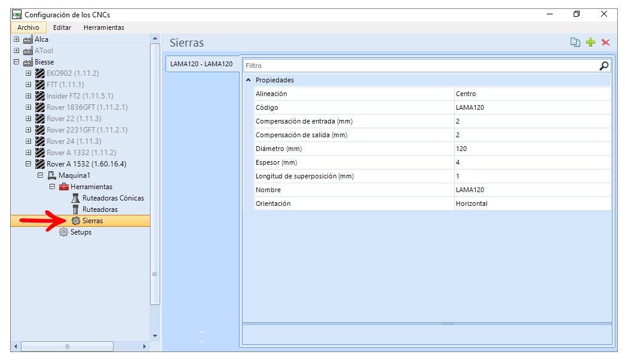
Task: Select Rover 1836GFT (1.11.2.1) label
Action: point(87,107)
